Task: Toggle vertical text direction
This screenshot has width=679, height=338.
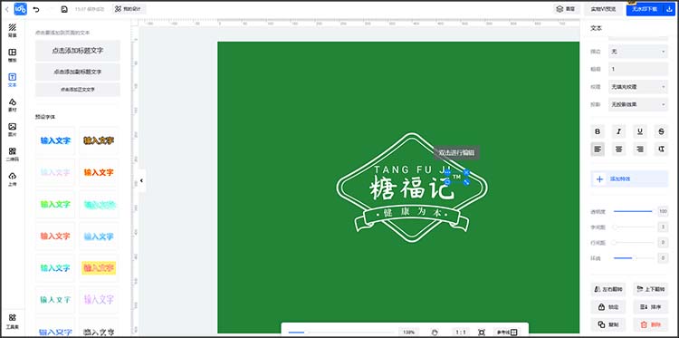Action: [661, 150]
